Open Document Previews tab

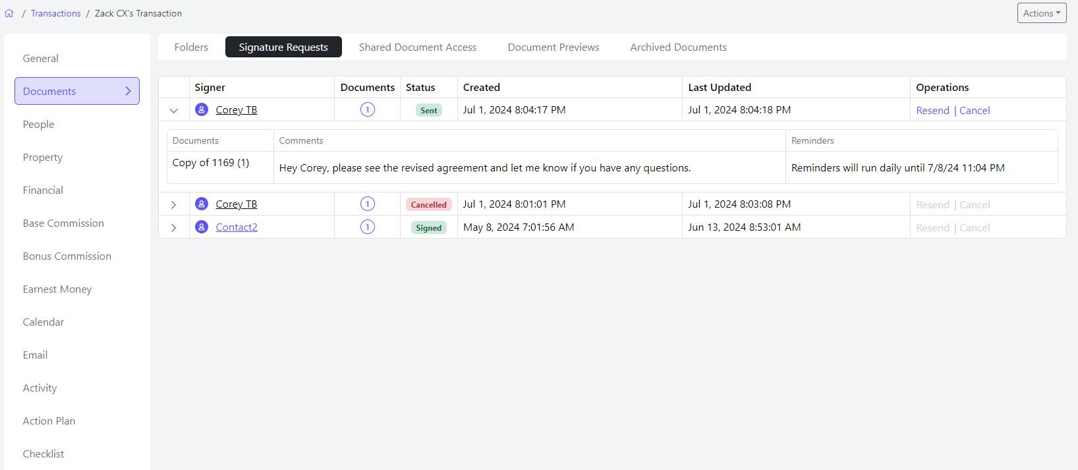point(553,47)
